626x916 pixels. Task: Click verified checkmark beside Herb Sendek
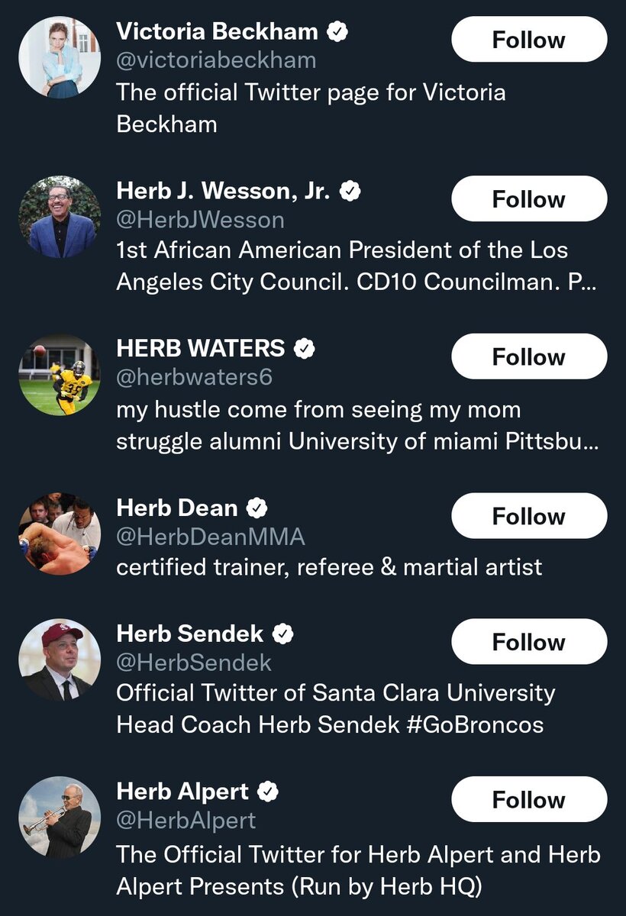click(283, 634)
